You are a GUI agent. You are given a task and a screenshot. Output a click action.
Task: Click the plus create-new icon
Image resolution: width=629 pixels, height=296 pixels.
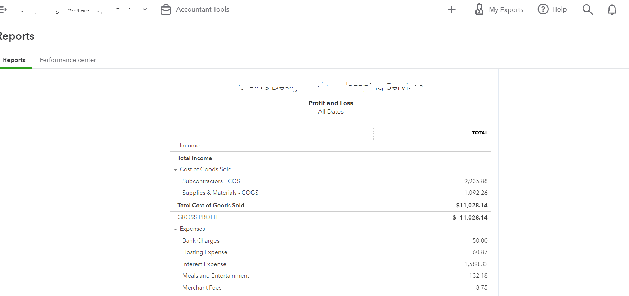pos(452,10)
